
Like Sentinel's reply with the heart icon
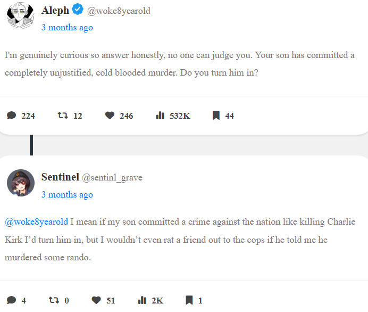(x=96, y=300)
